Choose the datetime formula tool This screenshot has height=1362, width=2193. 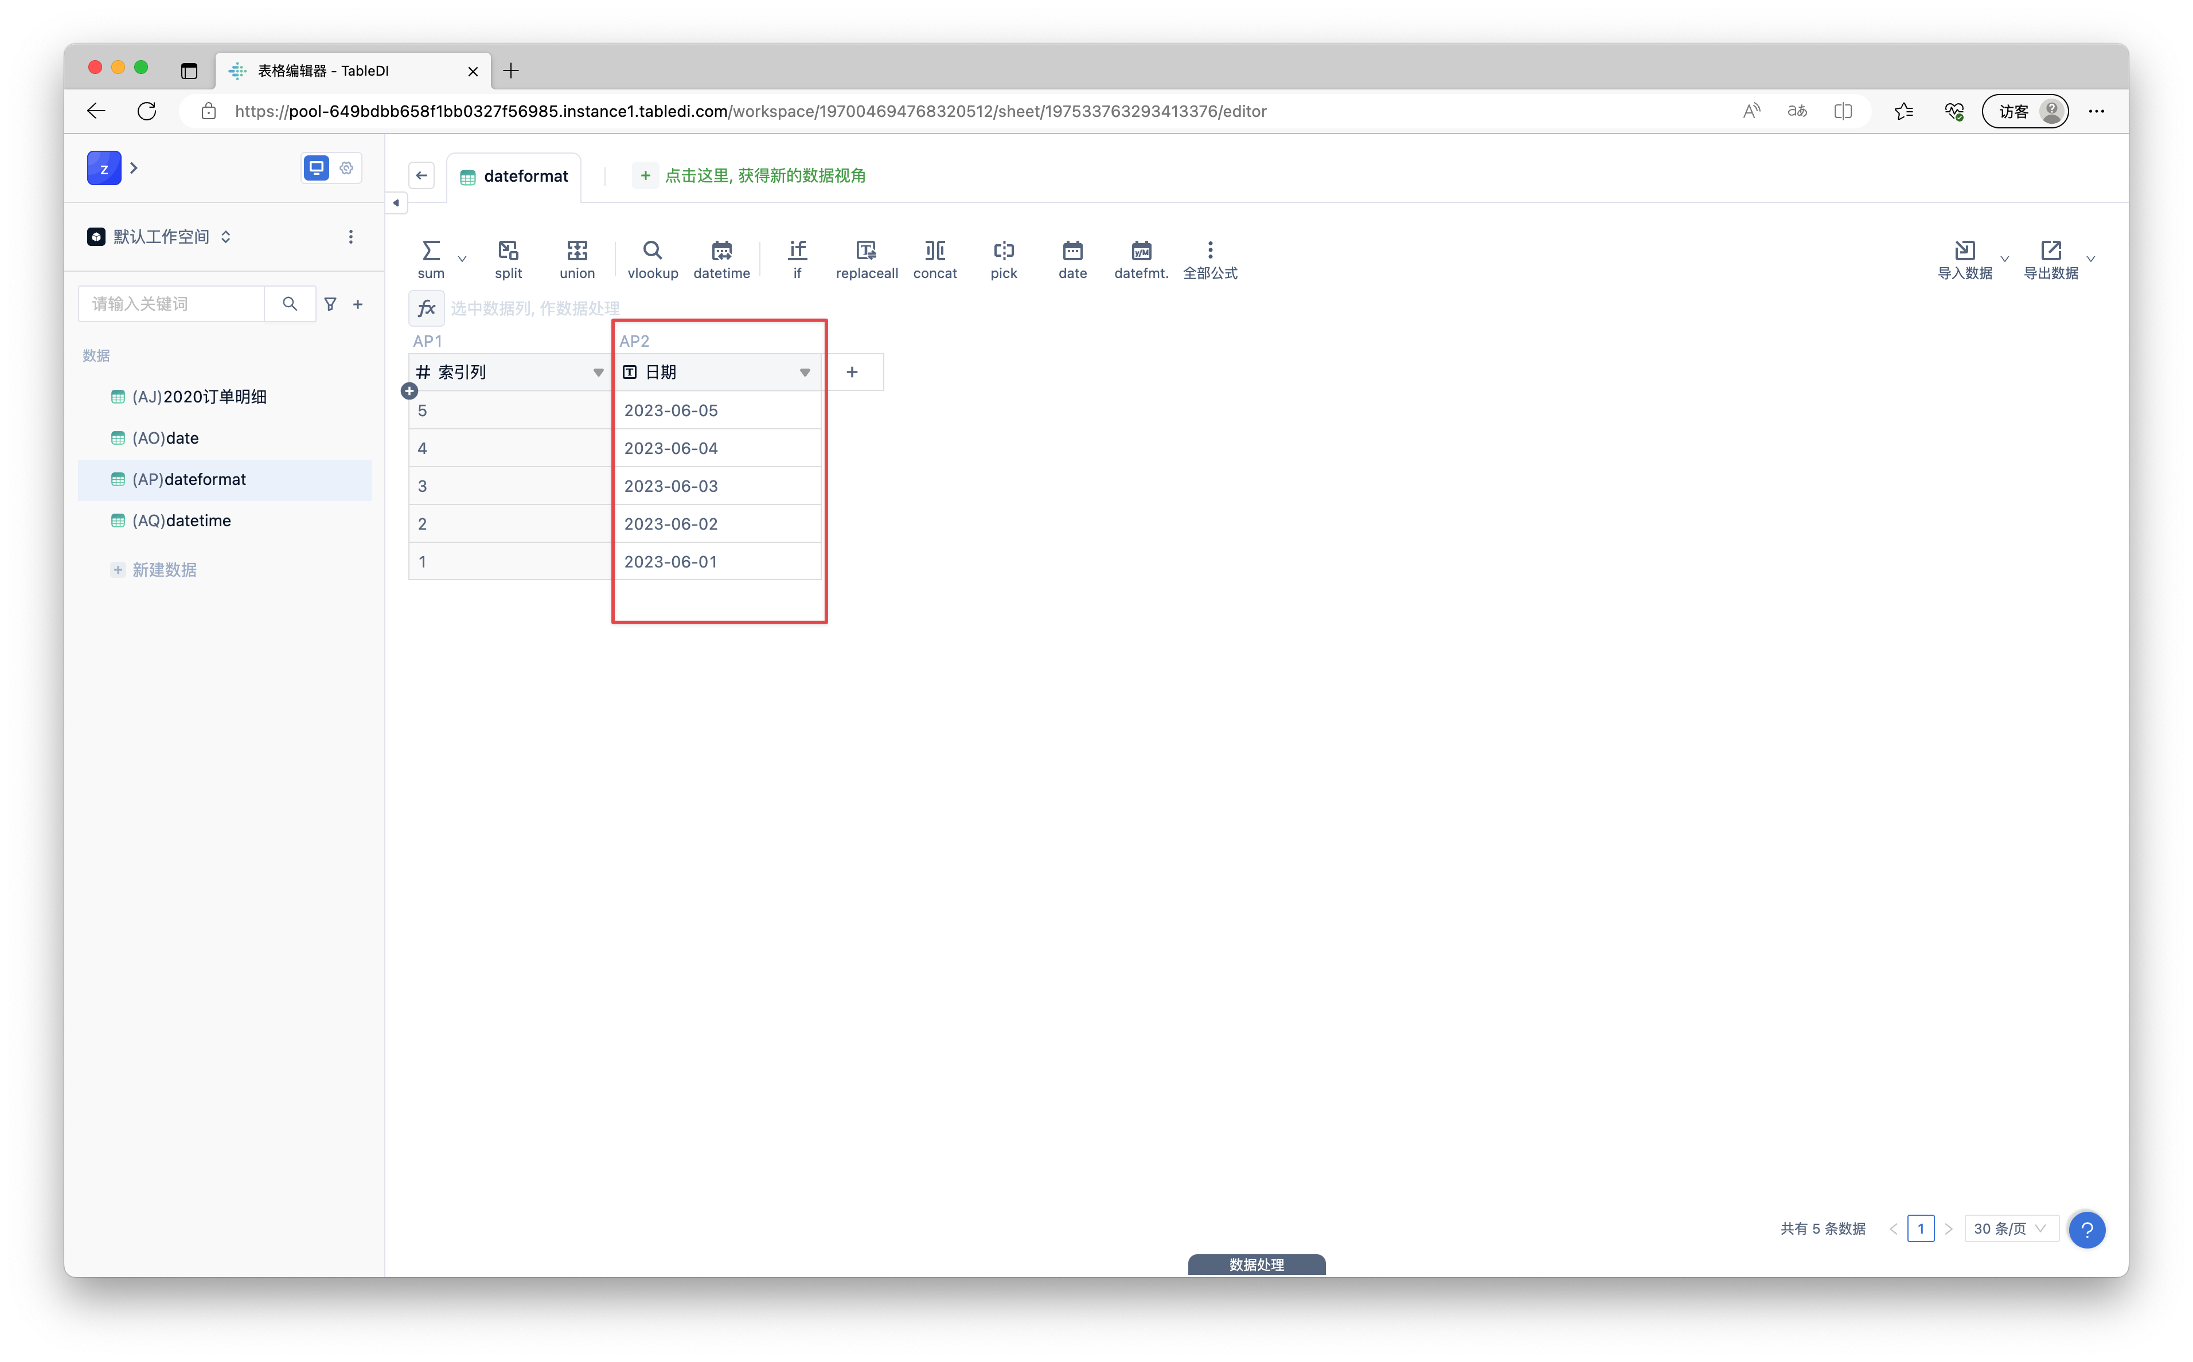pos(721,260)
